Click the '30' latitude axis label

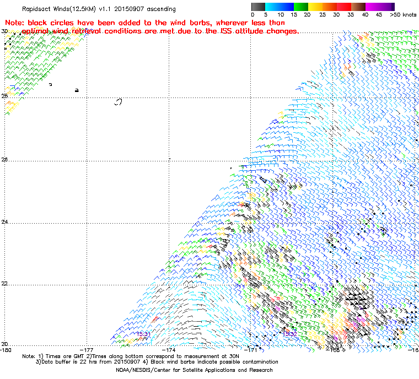pyautogui.click(x=4, y=31)
